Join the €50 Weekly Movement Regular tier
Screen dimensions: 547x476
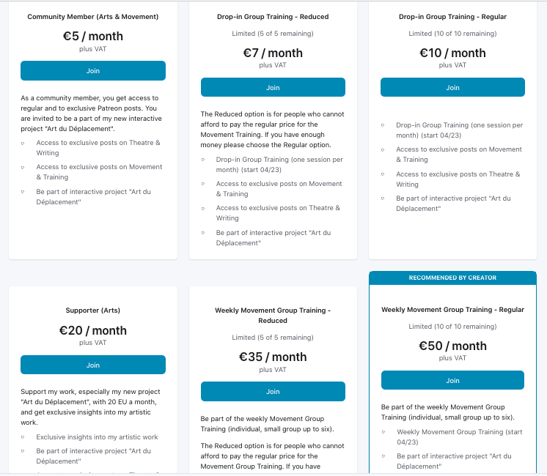452,381
